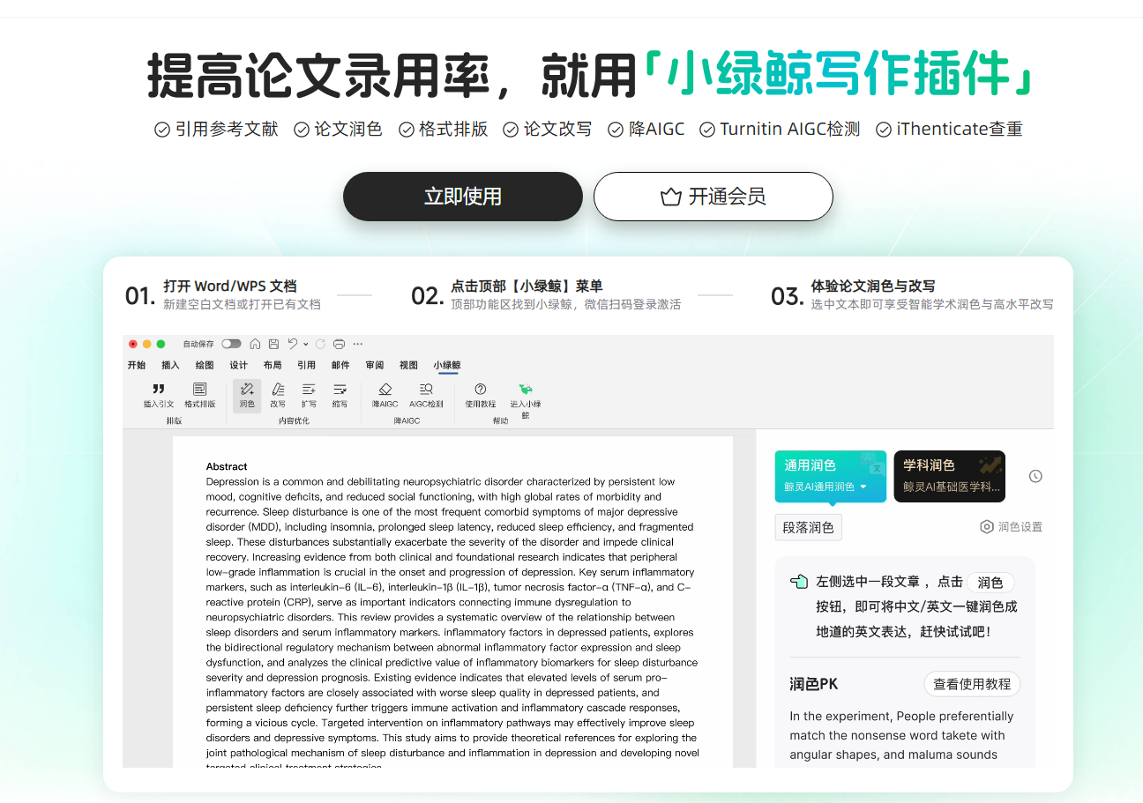Click the 查看使用教程 button
Viewport: 1143px width, 803px height.
(972, 684)
